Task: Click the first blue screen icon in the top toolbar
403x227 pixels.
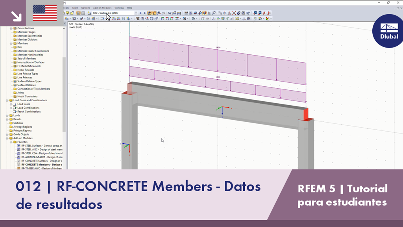Action: pyautogui.click(x=255, y=13)
